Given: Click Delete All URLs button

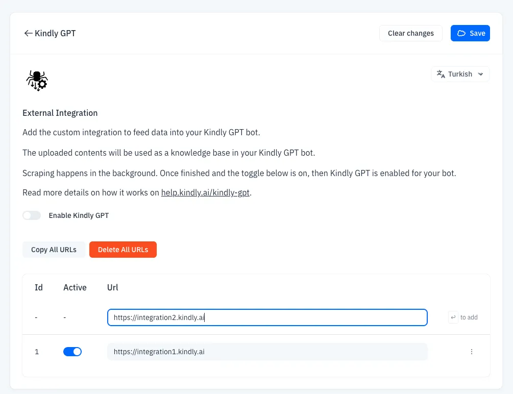Looking at the screenshot, I should click(x=123, y=250).
